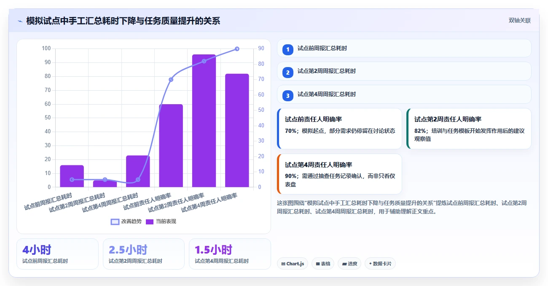Toggle the 当前表现 legend entry
This screenshot has height=286, width=548.
[x=161, y=221]
